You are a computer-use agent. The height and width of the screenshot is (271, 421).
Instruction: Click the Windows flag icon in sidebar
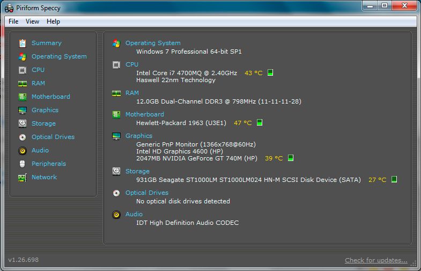23,57
